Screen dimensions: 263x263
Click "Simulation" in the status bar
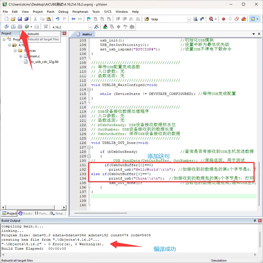click(219, 260)
